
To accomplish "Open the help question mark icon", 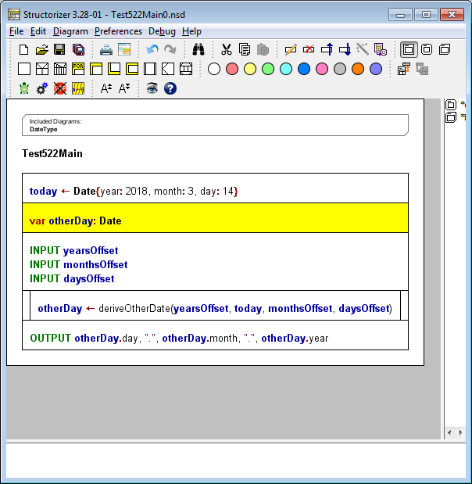I will pos(170,88).
